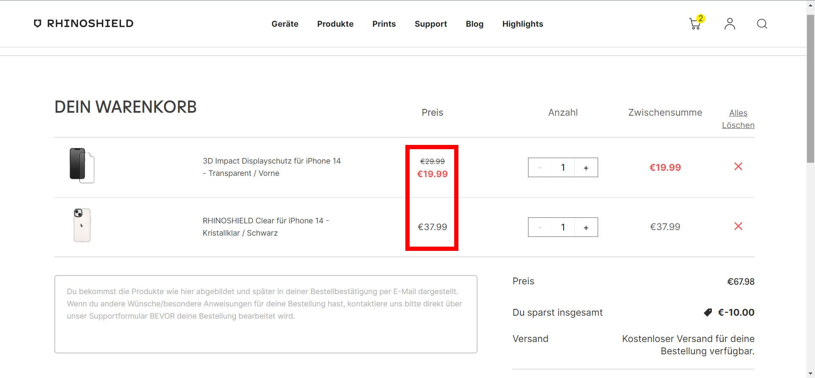Open RHINOSHIELD Clear für iPhone 14 link
Image resolution: width=815 pixels, height=378 pixels.
click(266, 227)
